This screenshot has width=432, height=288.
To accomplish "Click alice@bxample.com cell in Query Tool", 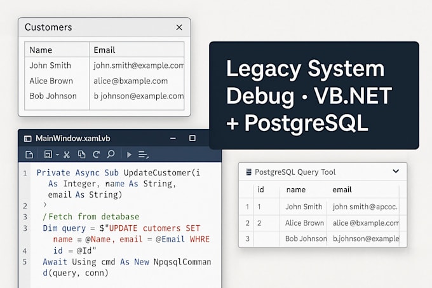I will pyautogui.click(x=365, y=223).
